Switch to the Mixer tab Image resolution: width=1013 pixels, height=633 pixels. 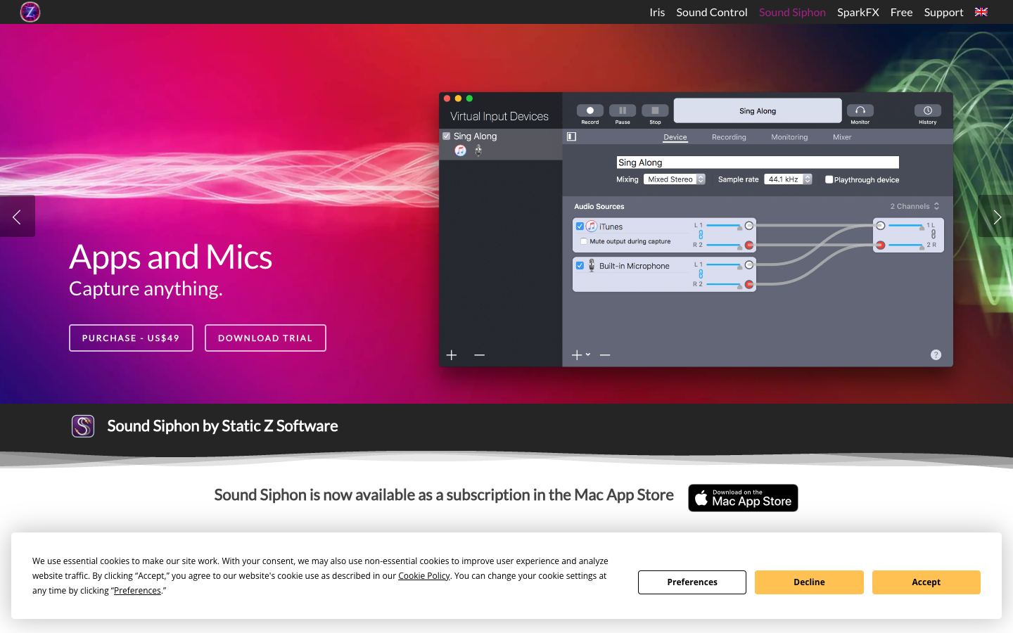pos(842,137)
